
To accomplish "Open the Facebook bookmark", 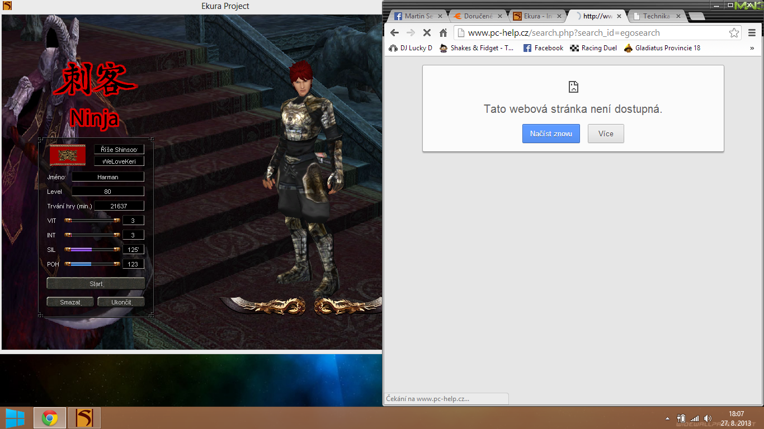I will point(543,48).
